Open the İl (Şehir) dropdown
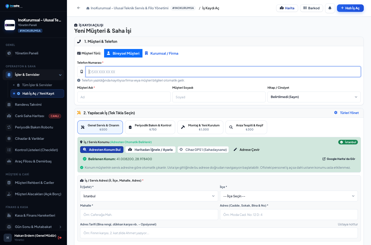 tap(149, 196)
